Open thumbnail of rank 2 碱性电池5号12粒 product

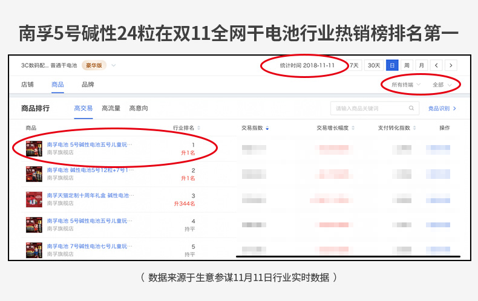34,174
